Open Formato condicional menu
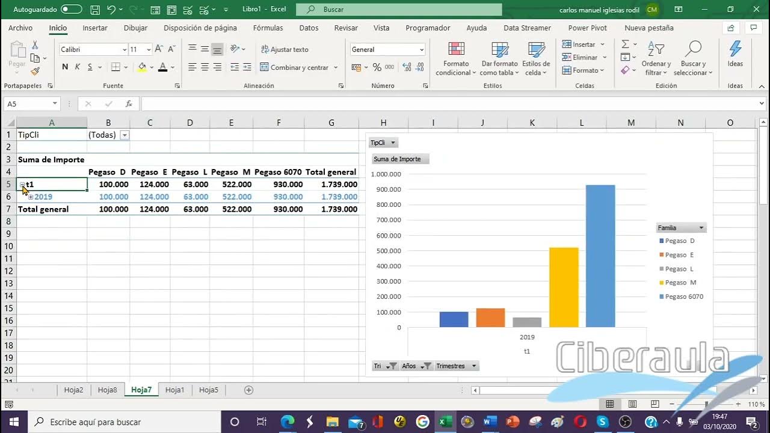The image size is (770, 433). pyautogui.click(x=456, y=59)
